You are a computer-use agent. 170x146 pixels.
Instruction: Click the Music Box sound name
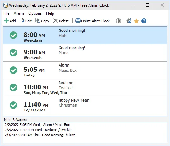click(x=68, y=70)
